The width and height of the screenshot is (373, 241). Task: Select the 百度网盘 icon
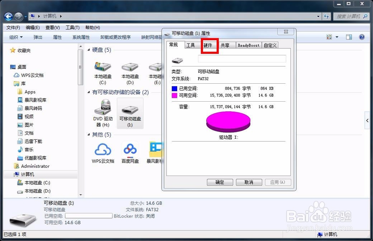tap(130, 153)
